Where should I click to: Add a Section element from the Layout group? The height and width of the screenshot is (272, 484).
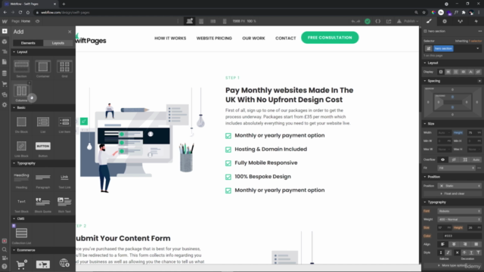click(21, 69)
